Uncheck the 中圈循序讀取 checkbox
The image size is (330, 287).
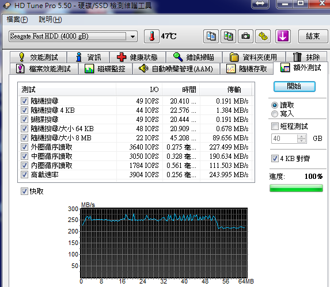coord(24,156)
